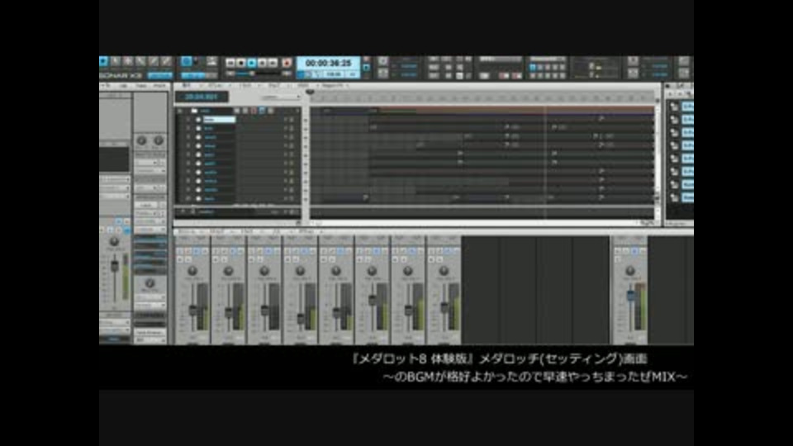Click the blue Play button in transport

(251, 64)
